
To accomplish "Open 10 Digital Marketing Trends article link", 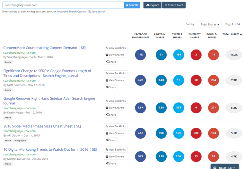I will 50,149.
